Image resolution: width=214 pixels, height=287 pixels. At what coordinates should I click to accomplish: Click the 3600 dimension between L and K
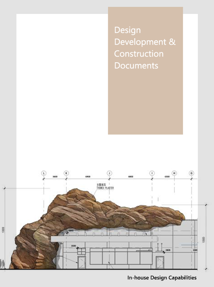point(55,177)
